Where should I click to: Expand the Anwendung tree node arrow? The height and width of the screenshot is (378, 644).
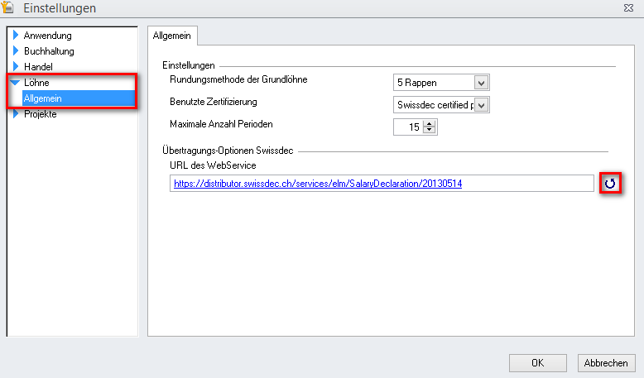click(16, 35)
